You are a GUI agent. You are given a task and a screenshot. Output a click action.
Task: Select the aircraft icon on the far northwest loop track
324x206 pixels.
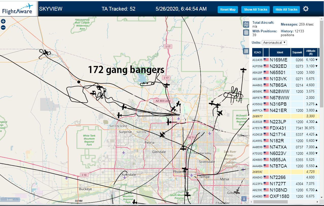[x=46, y=53]
